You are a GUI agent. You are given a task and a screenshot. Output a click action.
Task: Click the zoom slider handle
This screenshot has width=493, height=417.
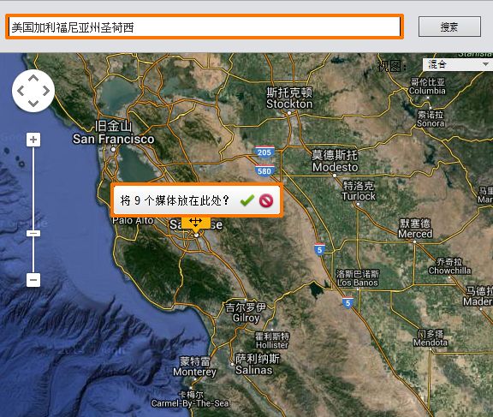33,234
